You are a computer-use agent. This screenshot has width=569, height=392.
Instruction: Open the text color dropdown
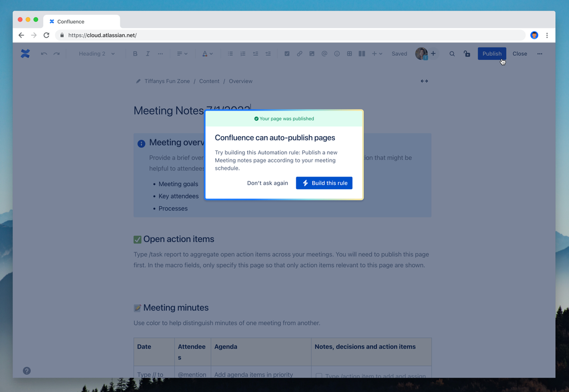click(x=207, y=54)
